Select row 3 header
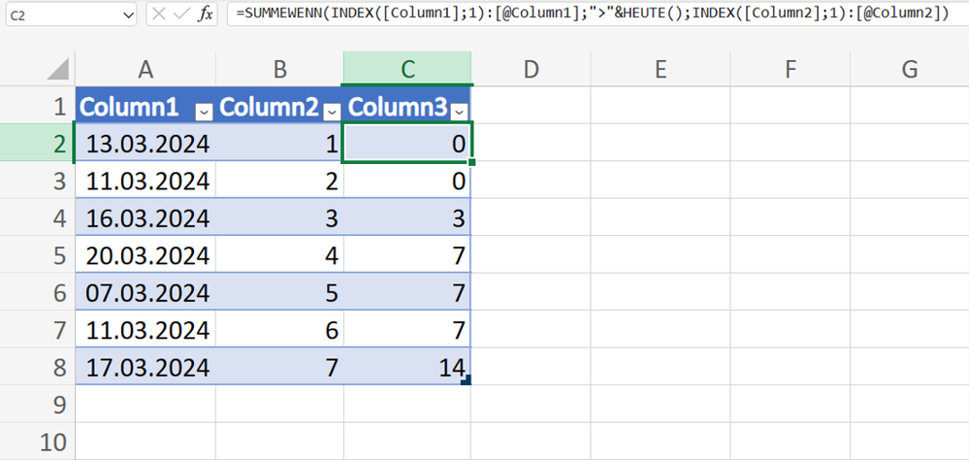The height and width of the screenshot is (460, 969). pos(37,181)
